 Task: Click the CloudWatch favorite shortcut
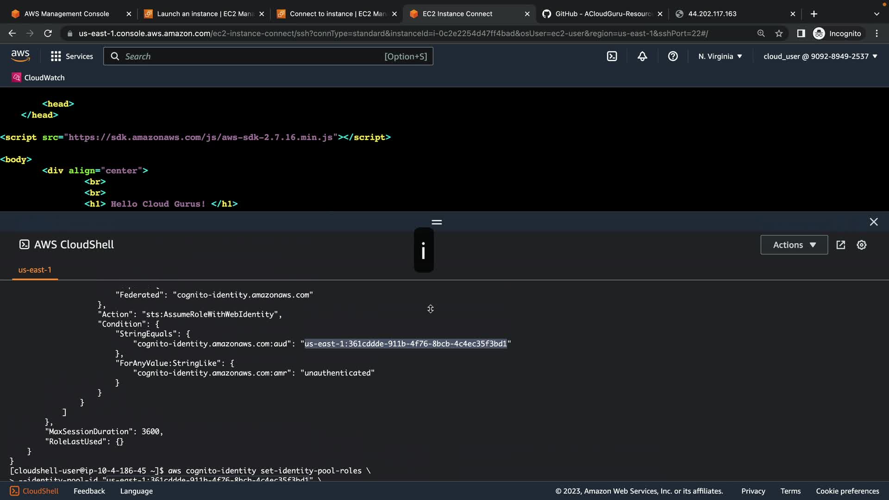click(38, 78)
